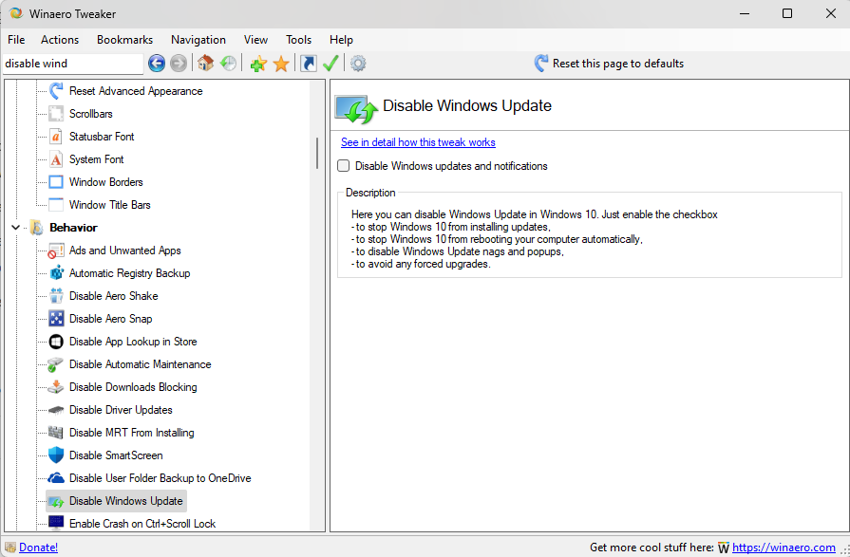Viewport: 850px width, 557px height.
Task: Add bookmark with the star-plus icon
Action: (258, 64)
